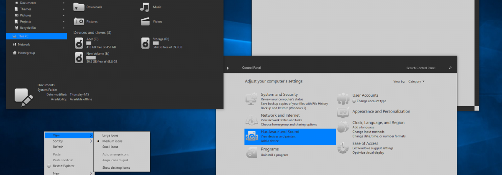Select the Acer (C:) drive icon
This screenshot has width=502, height=175.
pyautogui.click(x=79, y=43)
